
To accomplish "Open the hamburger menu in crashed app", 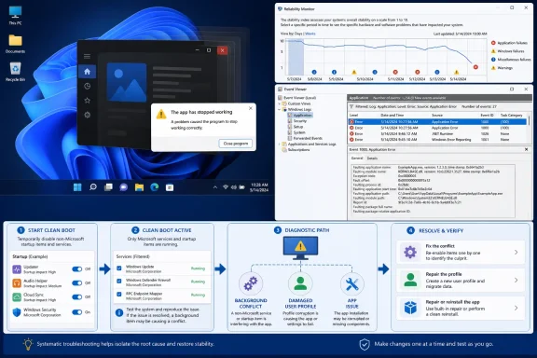I will pos(87,56).
